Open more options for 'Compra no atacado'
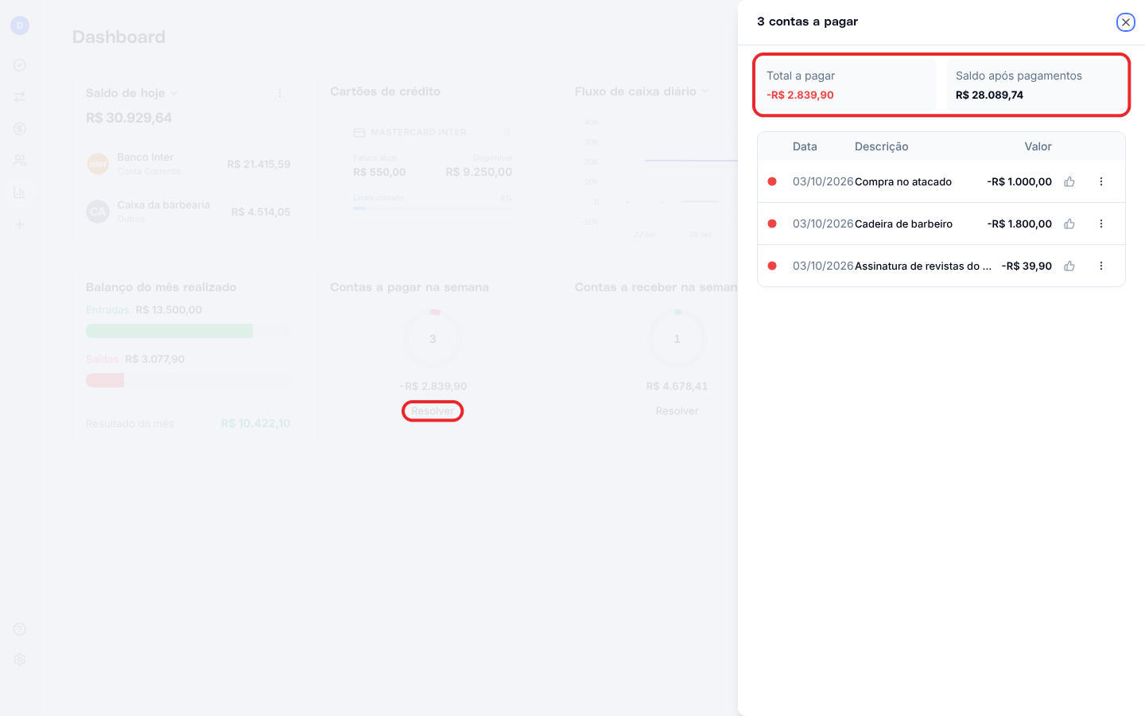 point(1101,181)
